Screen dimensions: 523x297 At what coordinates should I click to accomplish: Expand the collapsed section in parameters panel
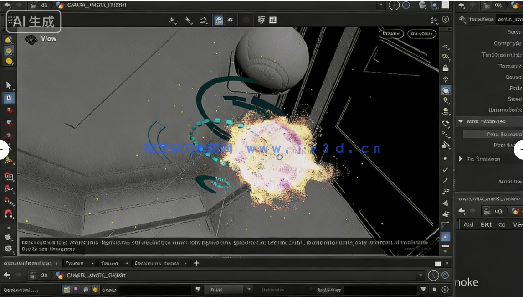click(461, 159)
